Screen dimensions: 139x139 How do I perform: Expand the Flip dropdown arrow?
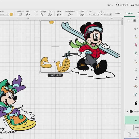click(x=52, y=15)
